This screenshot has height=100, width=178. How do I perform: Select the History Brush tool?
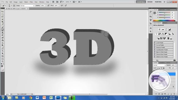point(3,35)
